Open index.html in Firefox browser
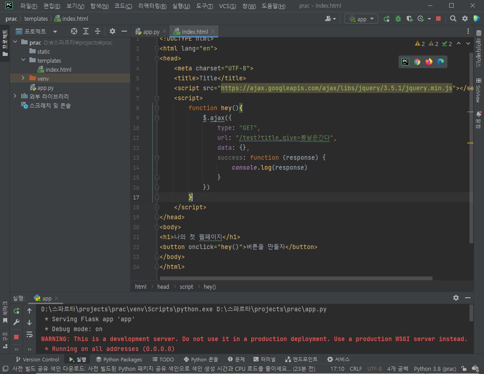484x374 pixels. tap(429, 62)
